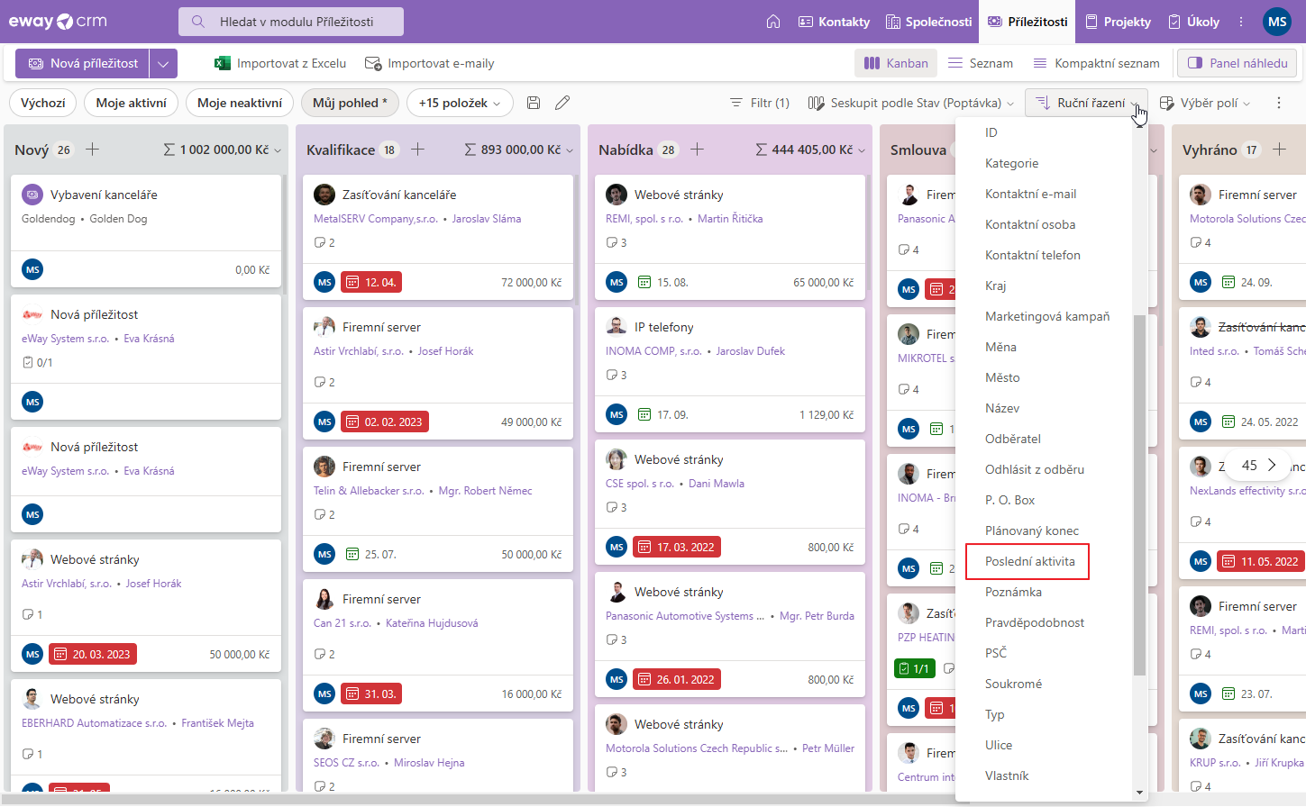Select the Moje neaktivní view
This screenshot has width=1306, height=807.
click(x=240, y=103)
